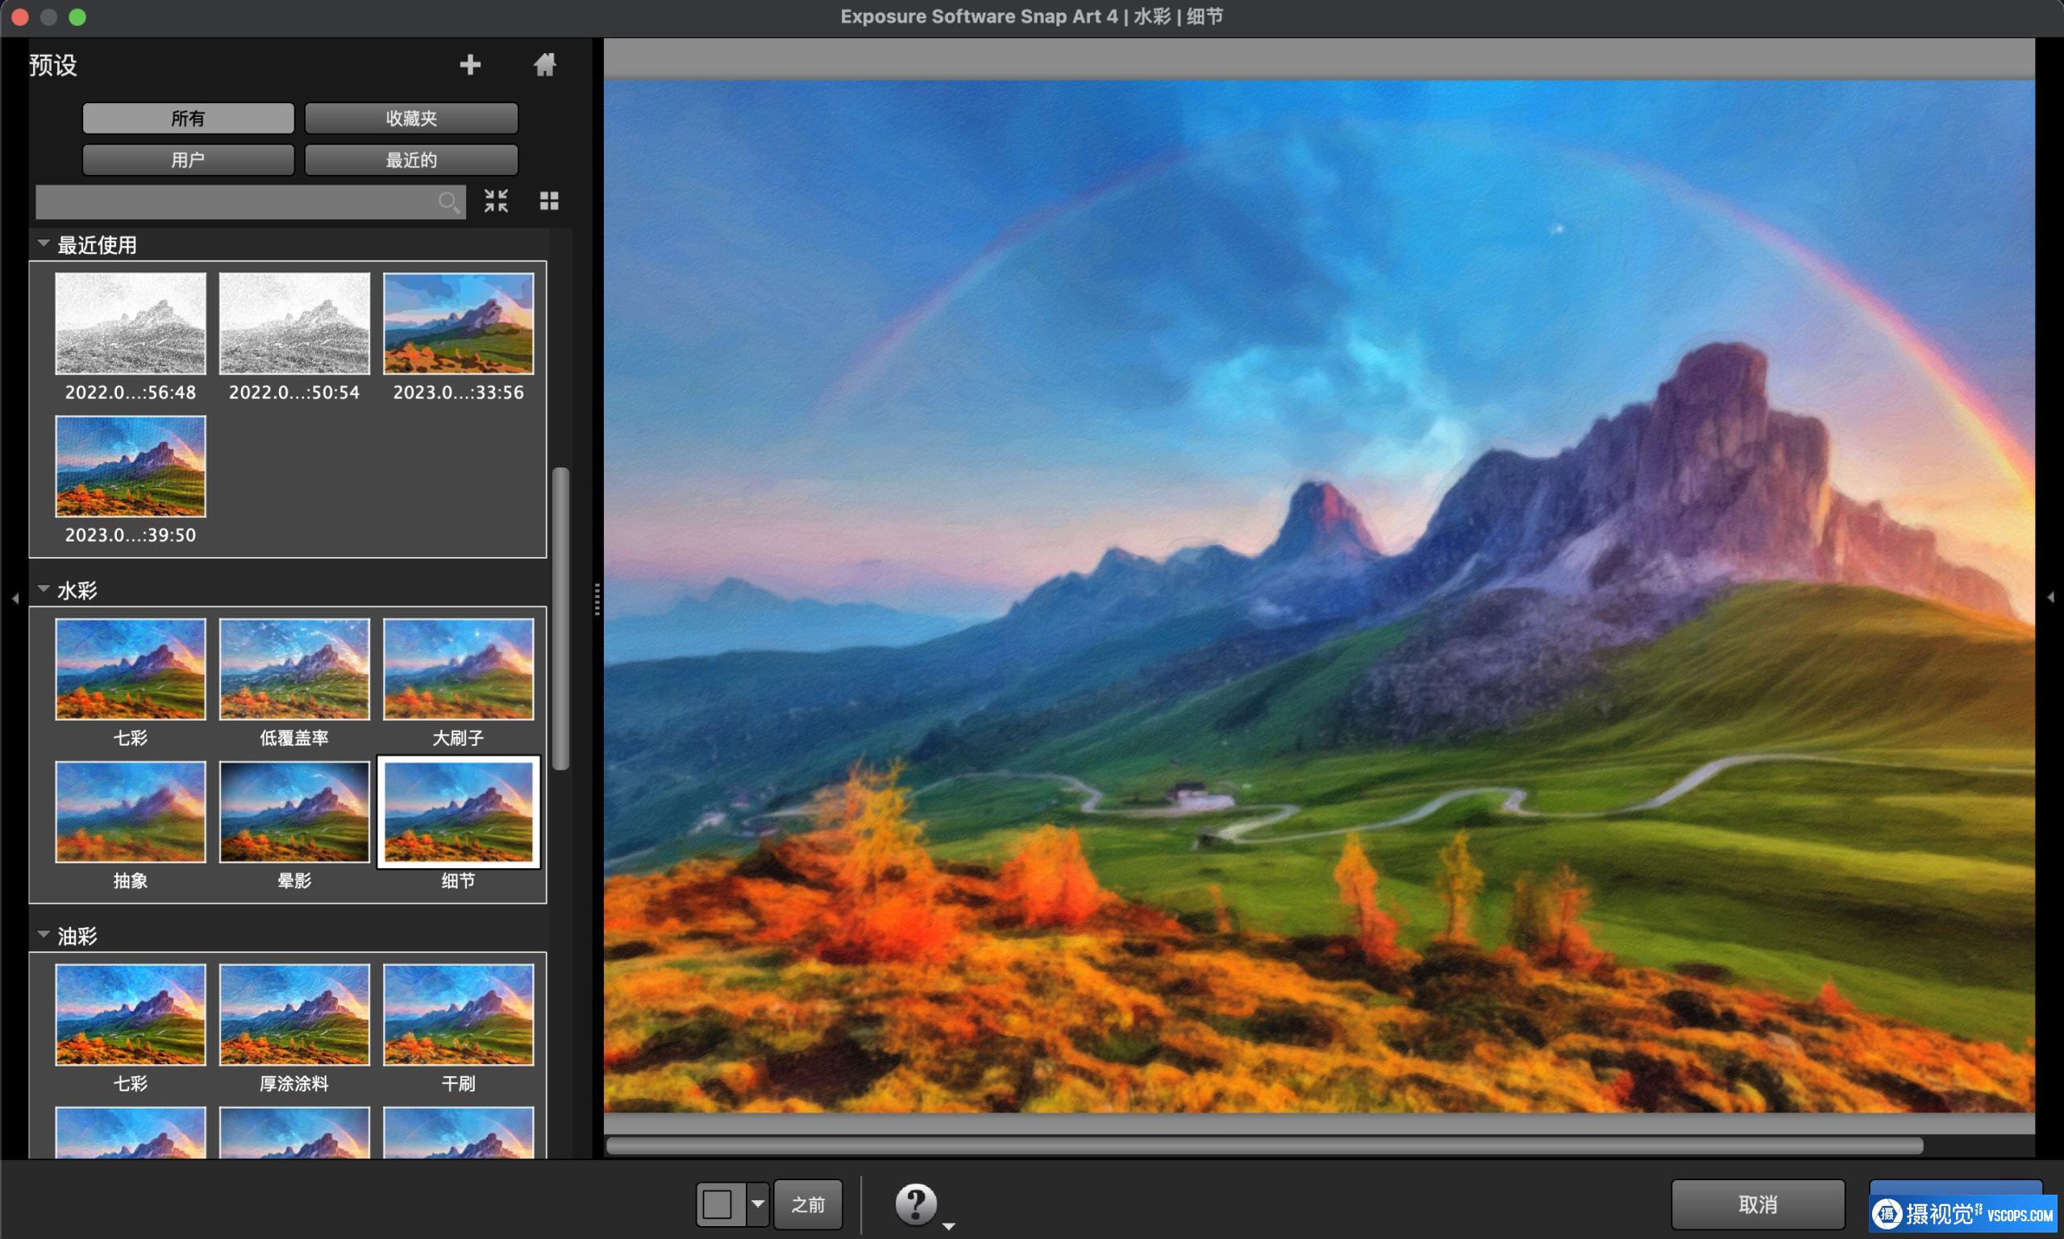
Task: Toggle the 之前 before-view button
Action: pos(807,1204)
